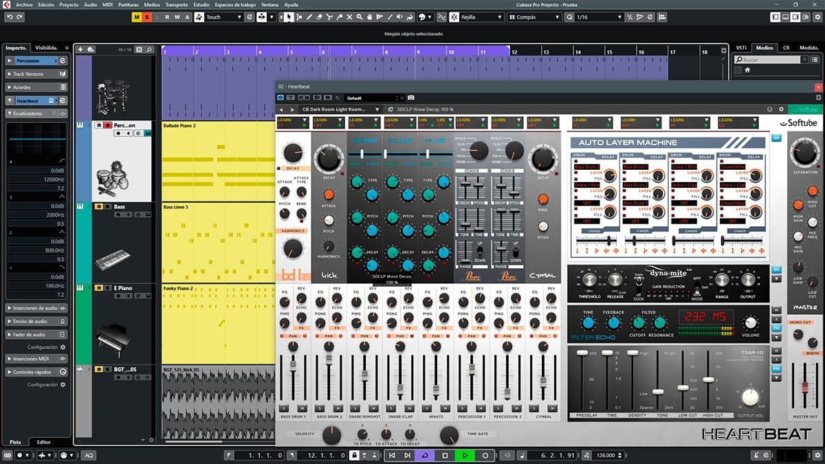
Task: Mute the E Piano track
Action: [98, 288]
